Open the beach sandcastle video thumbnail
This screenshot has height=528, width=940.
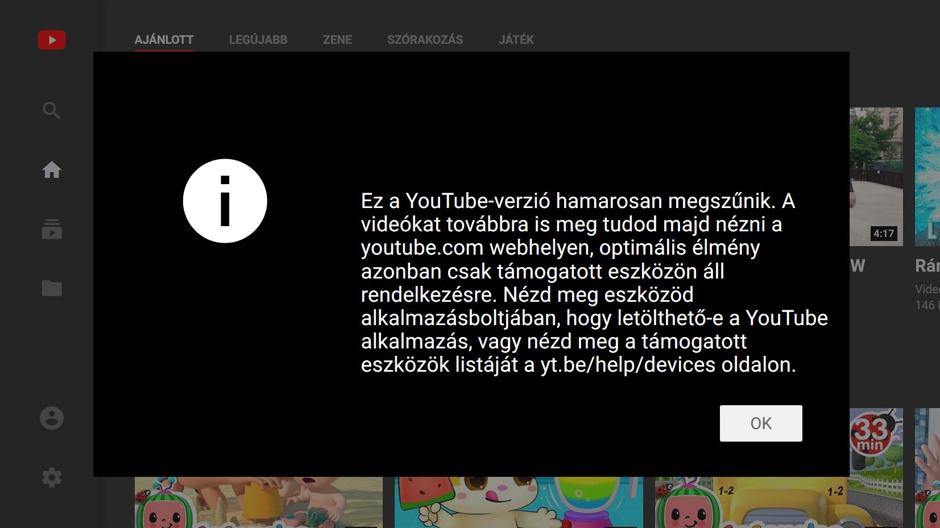259,502
